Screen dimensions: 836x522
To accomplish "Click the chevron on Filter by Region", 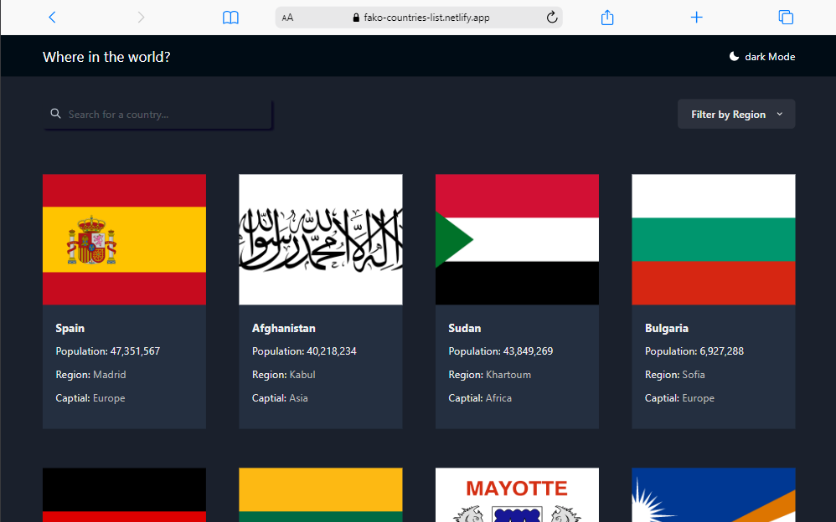I will [780, 114].
